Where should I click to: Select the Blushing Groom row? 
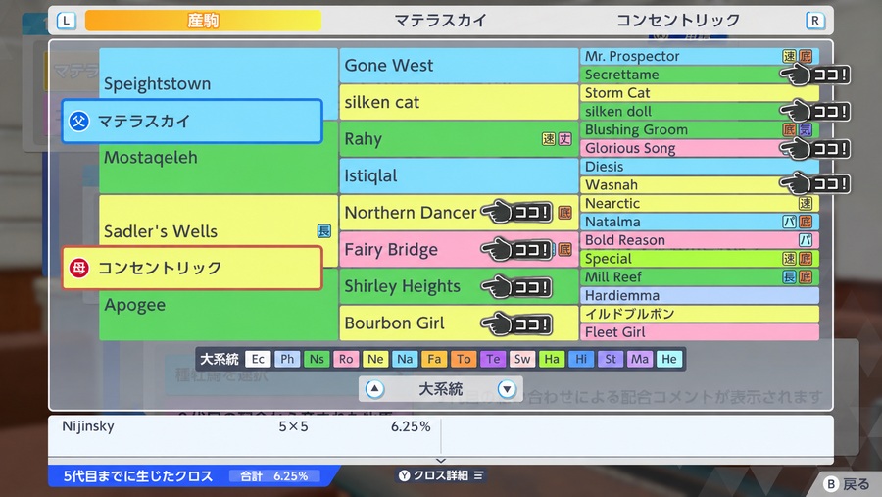699,130
